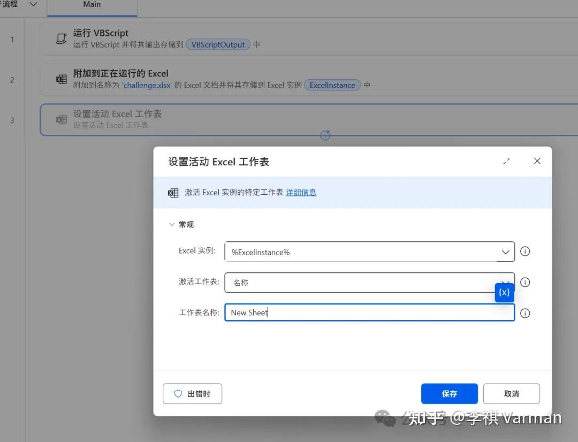
Task: Open the Excel 实例 dropdown
Action: coord(505,252)
